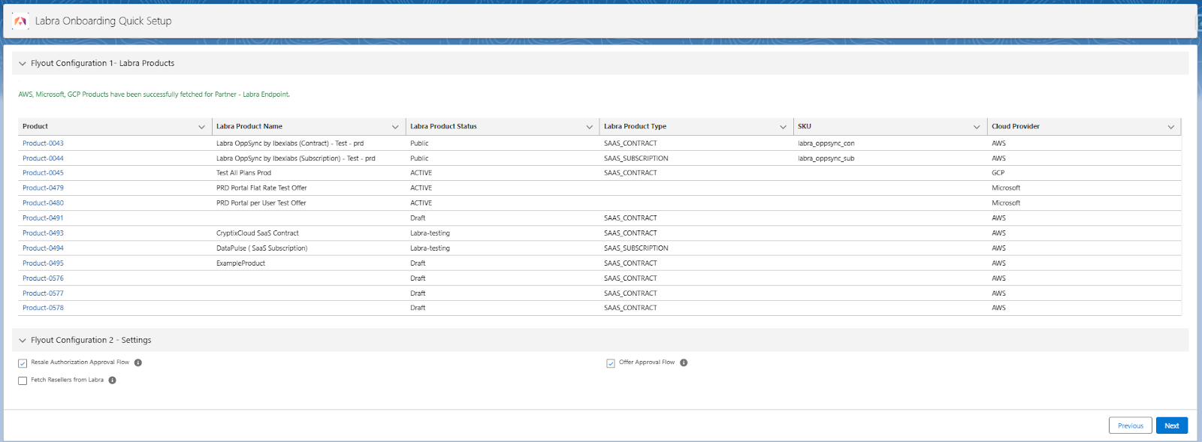
Task: Click 'Labra-testing' status in Product-0494 row
Action: [x=430, y=248]
